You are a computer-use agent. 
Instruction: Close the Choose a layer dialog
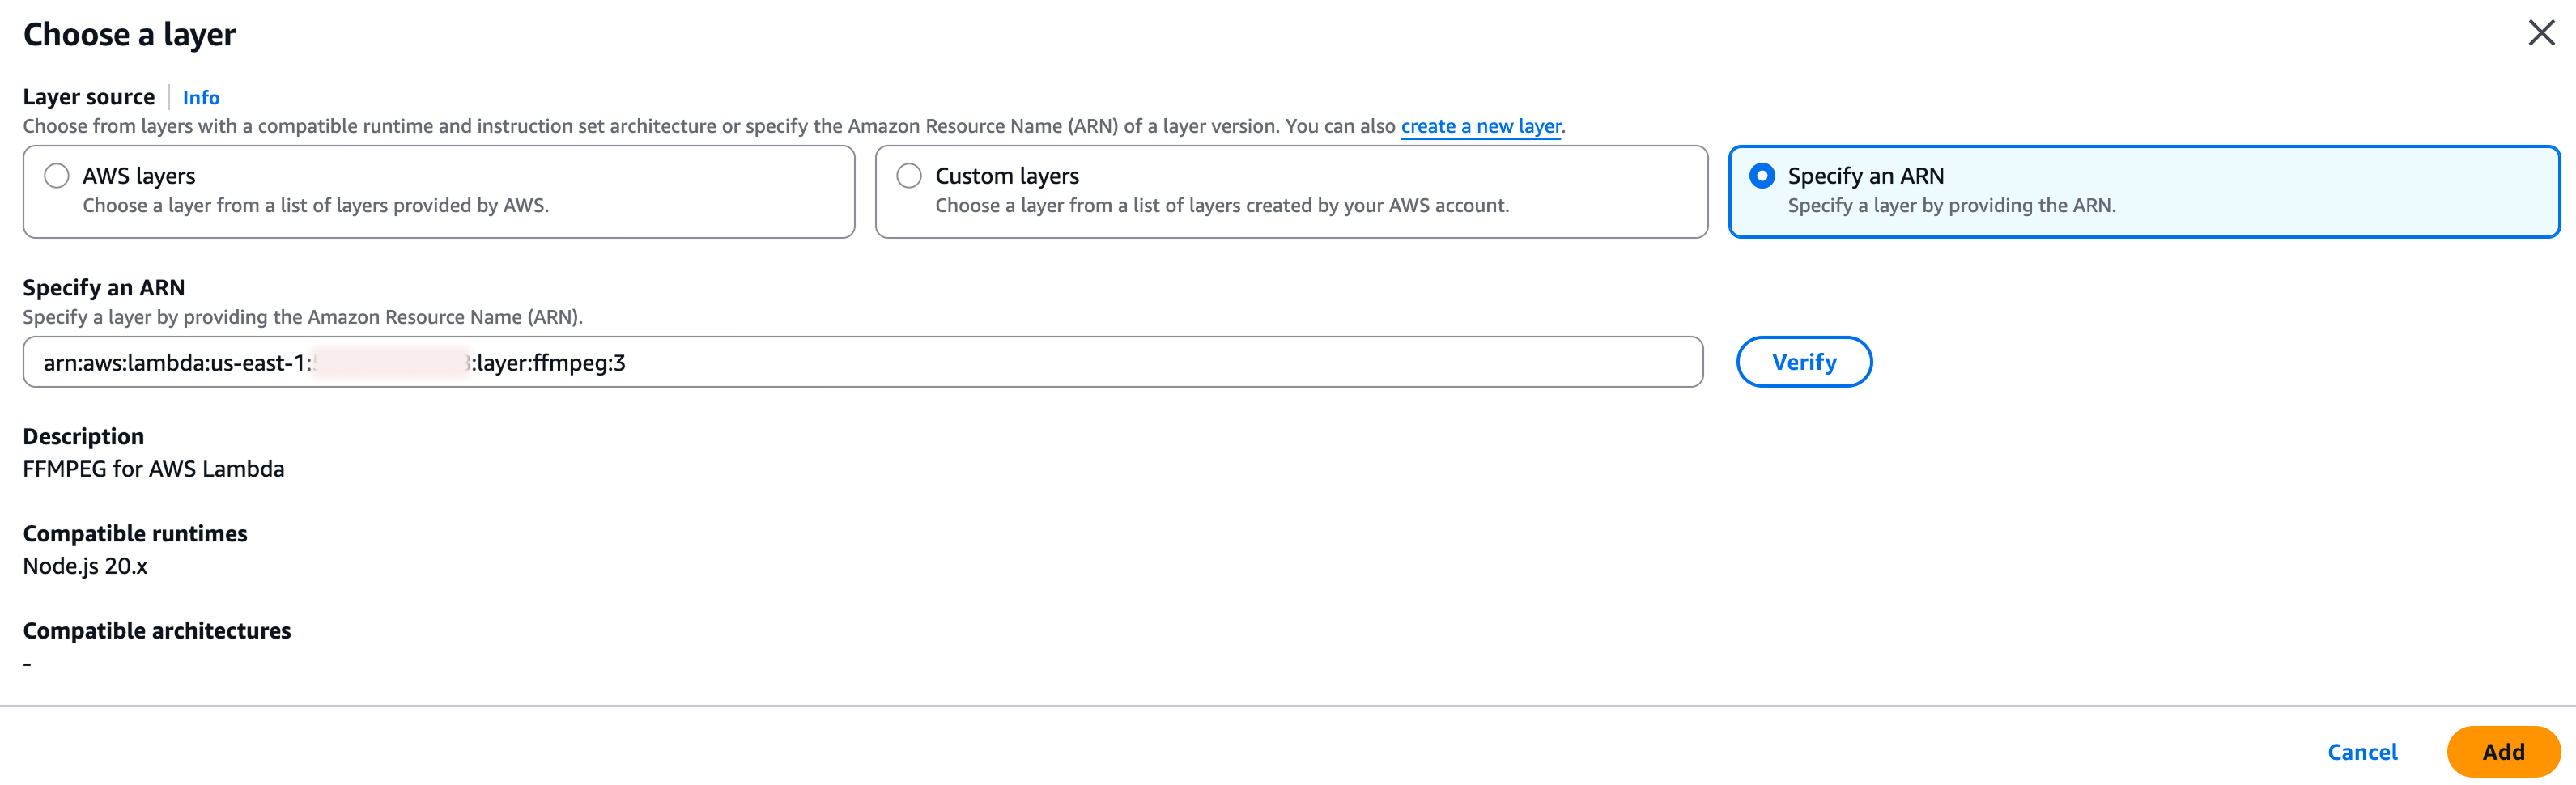[x=2540, y=33]
